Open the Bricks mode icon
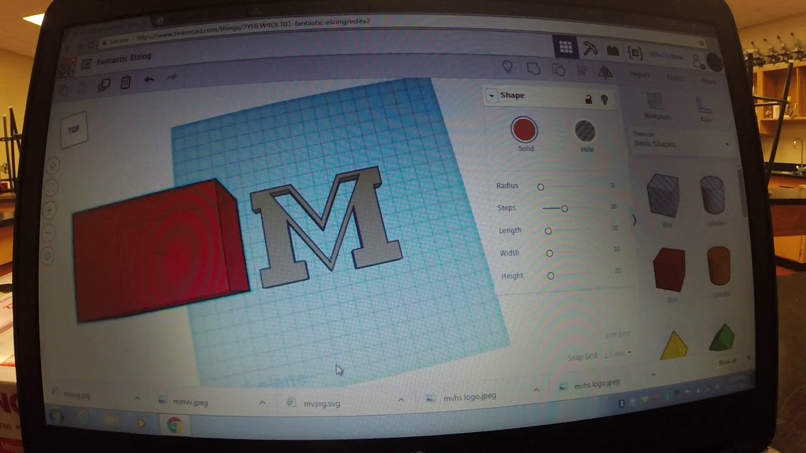806x453 pixels. 612,50
